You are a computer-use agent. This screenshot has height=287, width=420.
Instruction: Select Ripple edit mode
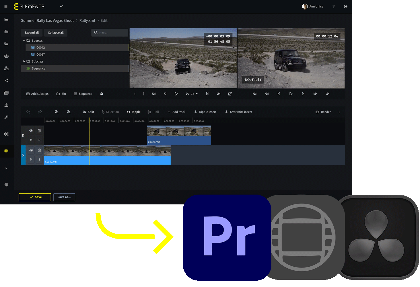[x=134, y=112]
